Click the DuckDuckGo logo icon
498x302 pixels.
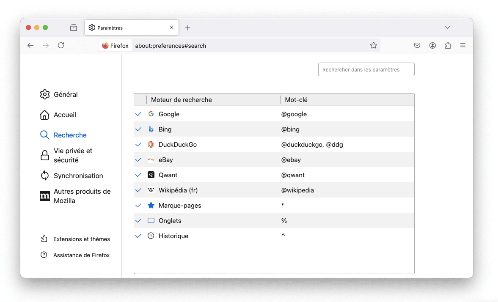pyautogui.click(x=151, y=145)
